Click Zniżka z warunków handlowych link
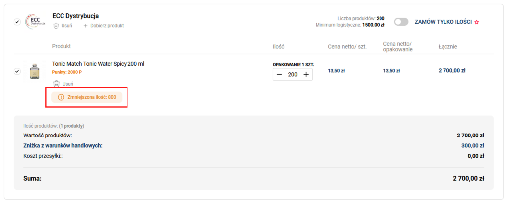508x204 pixels. [63, 145]
